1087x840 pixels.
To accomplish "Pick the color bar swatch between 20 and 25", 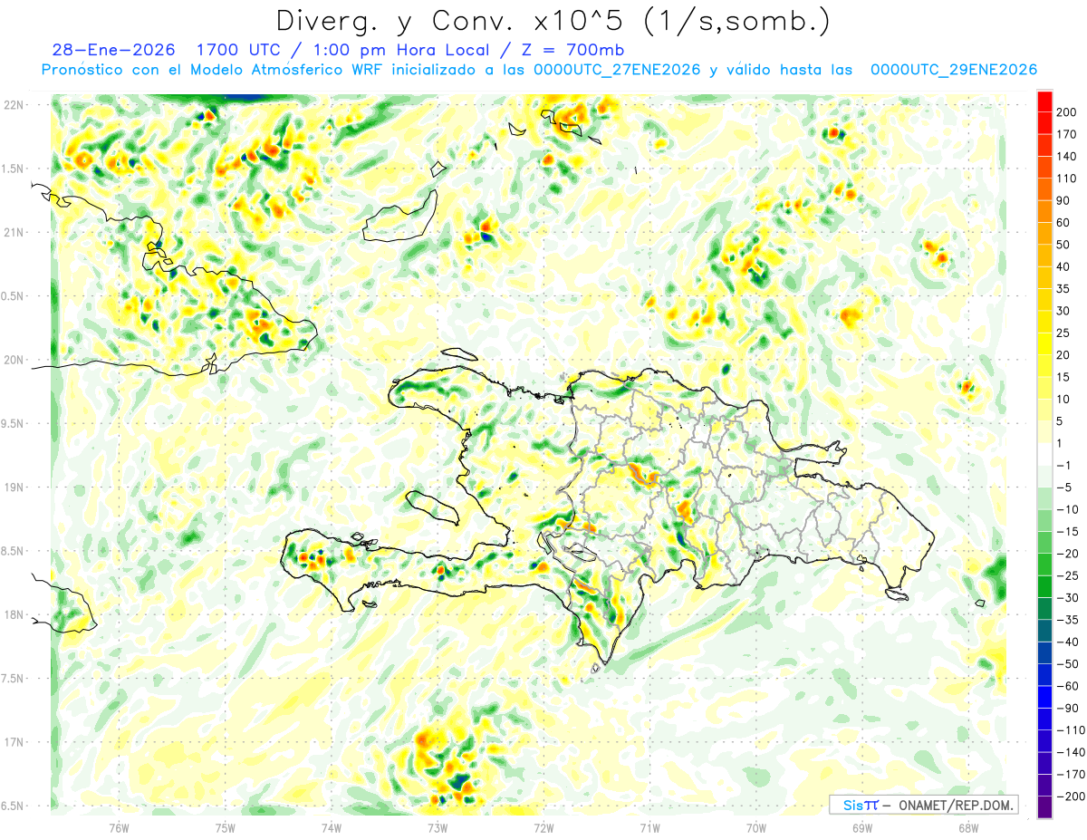I will (x=1044, y=344).
